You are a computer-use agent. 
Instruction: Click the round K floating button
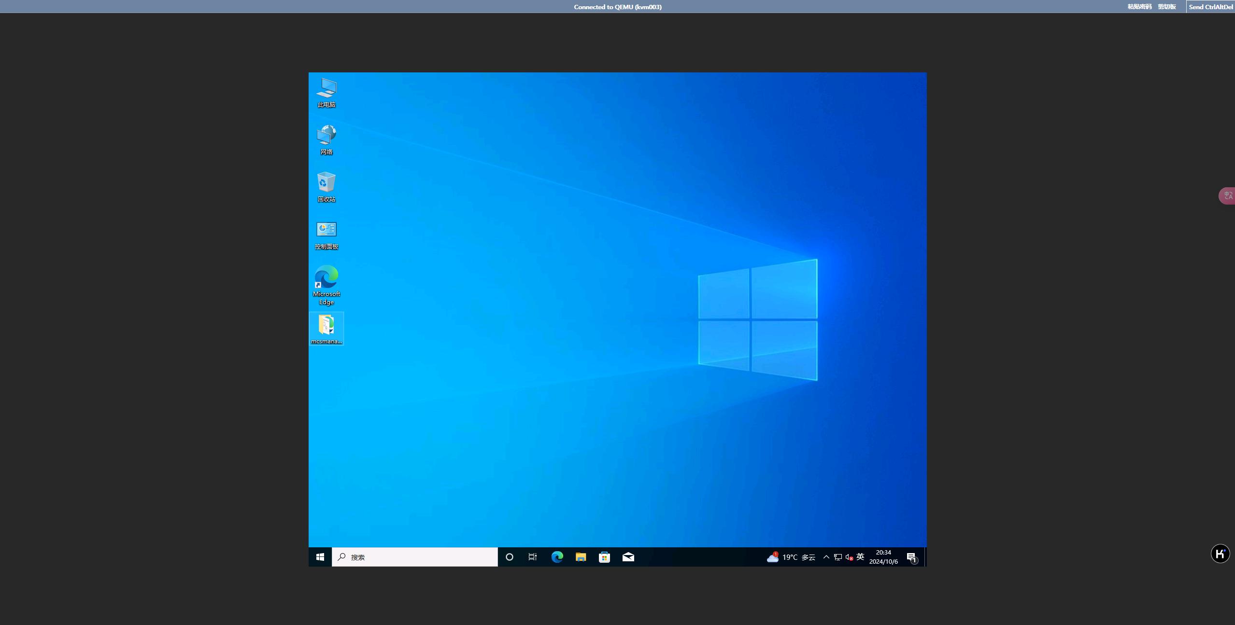click(x=1220, y=554)
